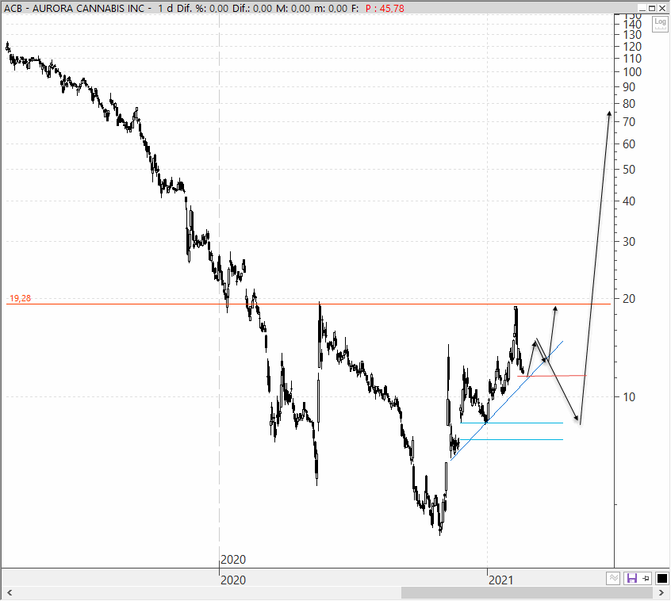
Task: Click the 50 price axis label
Action: pos(629,170)
